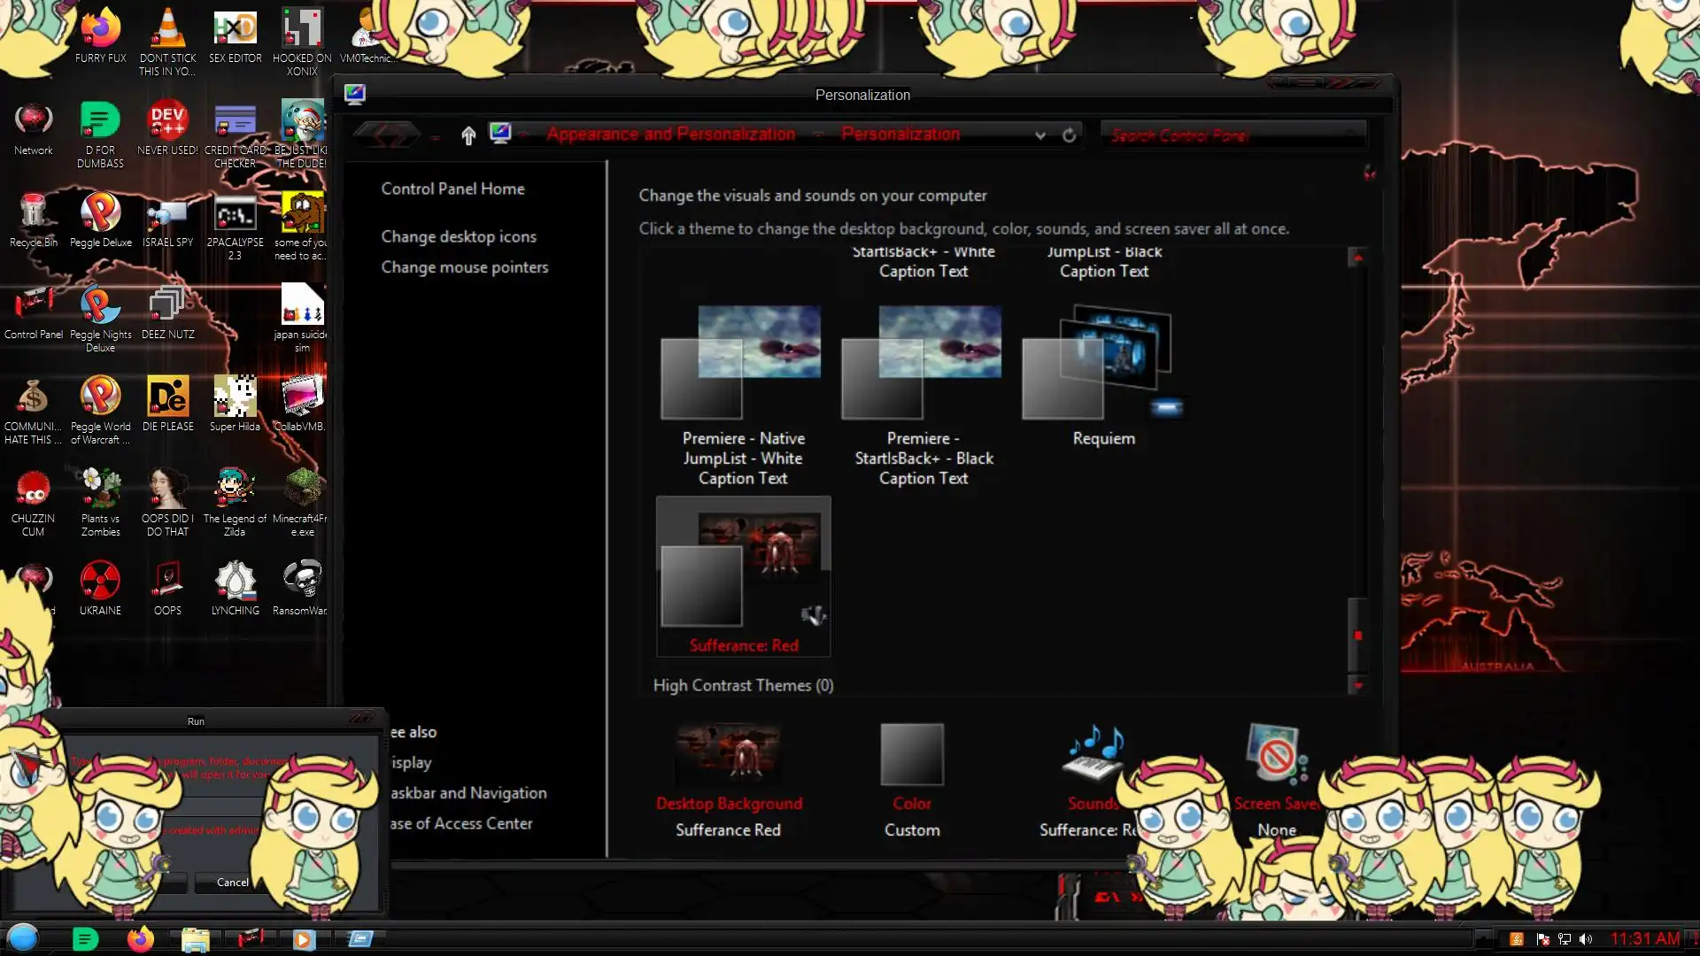Expand the breadcrumb arrow before Personalization

[818, 135]
